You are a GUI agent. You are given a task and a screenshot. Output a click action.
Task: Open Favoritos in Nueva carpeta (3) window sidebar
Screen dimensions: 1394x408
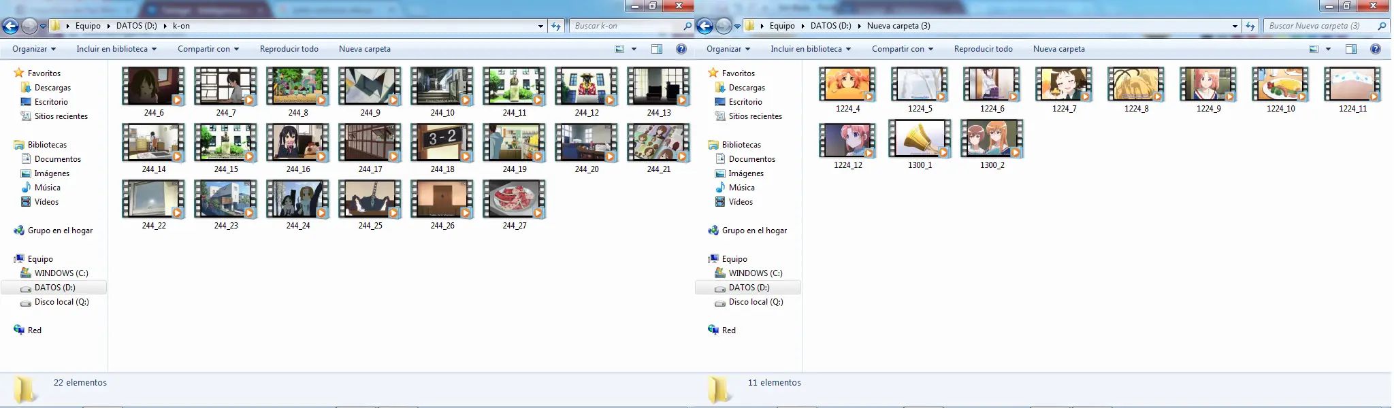(739, 73)
